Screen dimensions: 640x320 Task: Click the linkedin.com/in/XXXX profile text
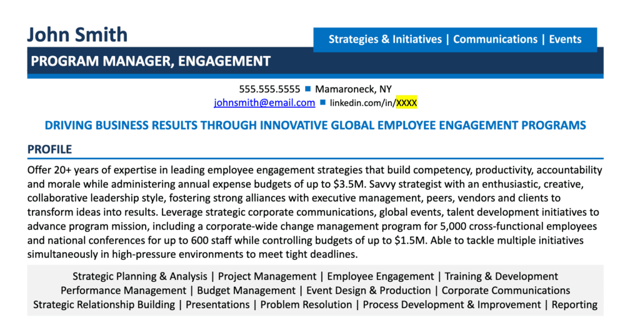pyautogui.click(x=374, y=103)
